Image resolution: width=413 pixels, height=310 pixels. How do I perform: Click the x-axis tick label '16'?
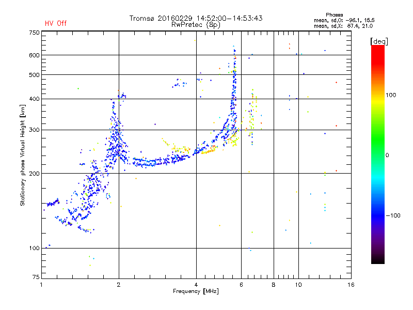click(351, 285)
